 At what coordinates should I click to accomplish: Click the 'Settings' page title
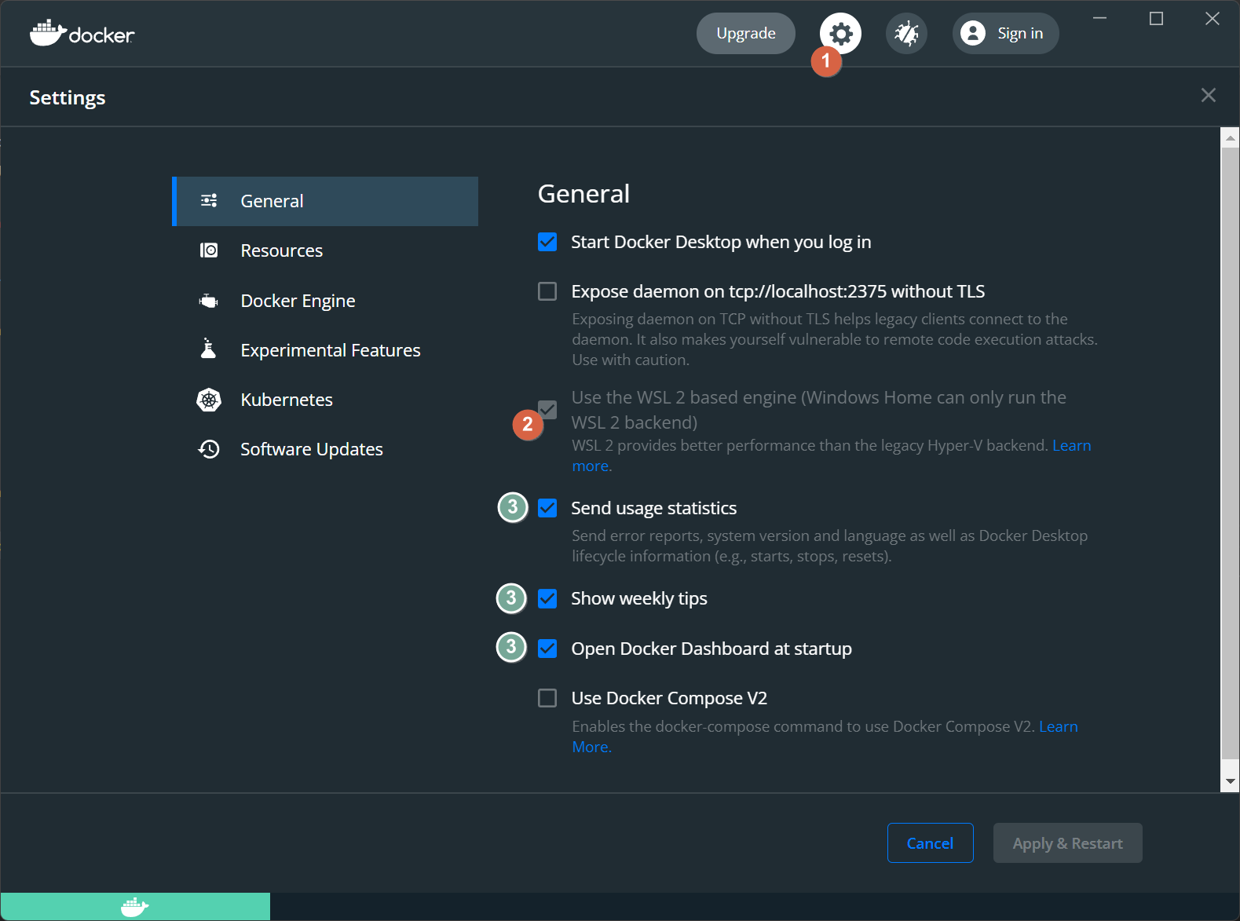point(68,97)
